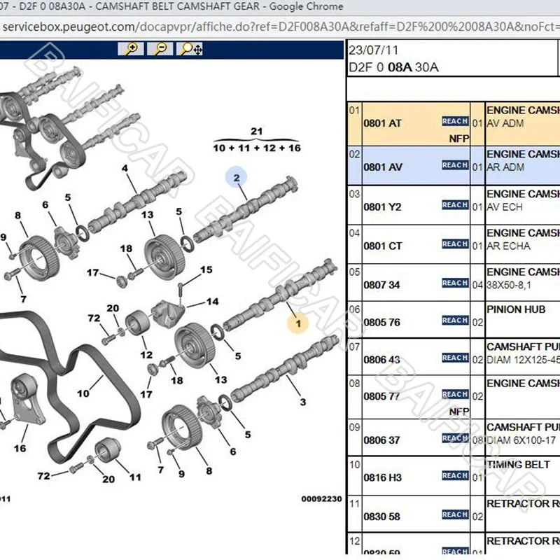The width and height of the screenshot is (560, 560).
Task: Click highlighted callout 2 on the diagram
Action: (x=236, y=178)
